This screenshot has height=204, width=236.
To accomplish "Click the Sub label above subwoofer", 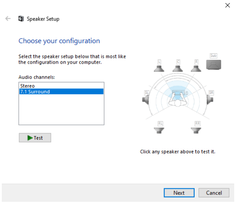I will [213, 56].
